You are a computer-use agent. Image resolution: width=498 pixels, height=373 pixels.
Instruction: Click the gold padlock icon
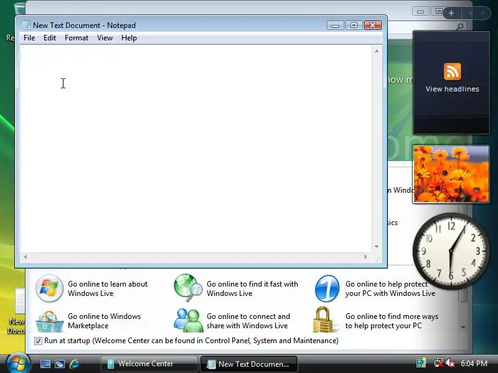pyautogui.click(x=323, y=320)
